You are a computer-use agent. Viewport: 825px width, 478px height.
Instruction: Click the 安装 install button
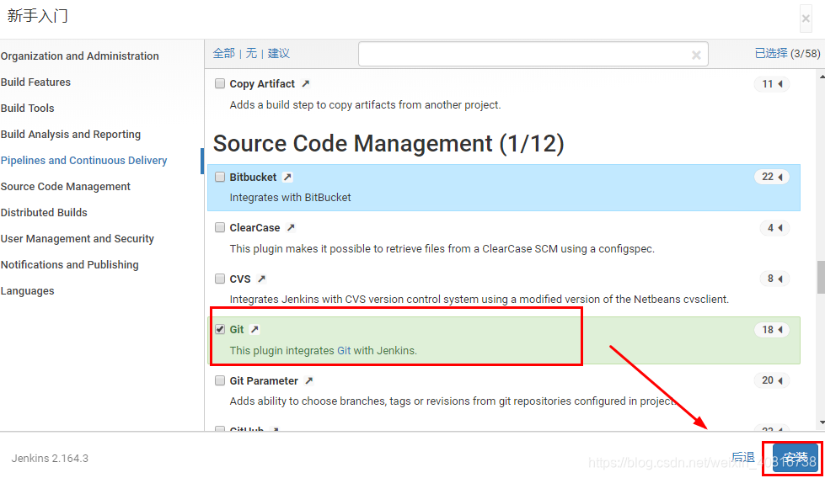tap(796, 458)
